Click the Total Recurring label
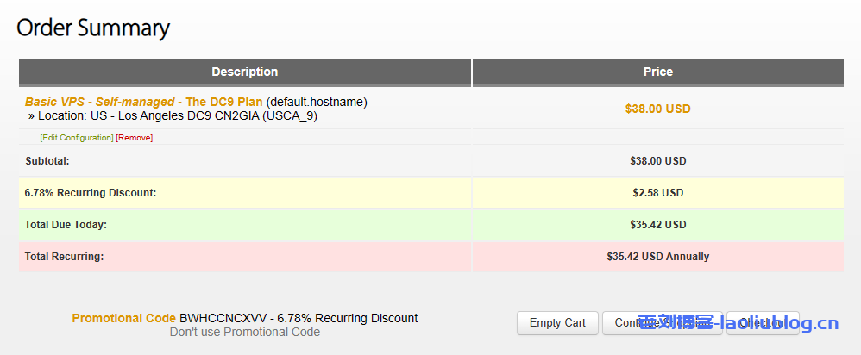The width and height of the screenshot is (861, 355). click(64, 257)
